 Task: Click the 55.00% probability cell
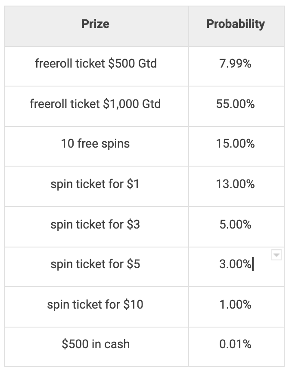click(235, 104)
